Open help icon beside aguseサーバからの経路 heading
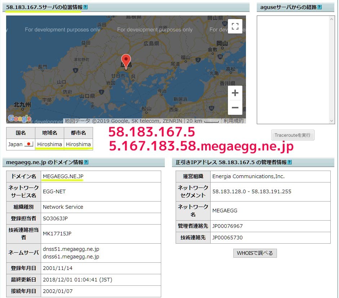This screenshot has width=339, height=298. point(319,7)
